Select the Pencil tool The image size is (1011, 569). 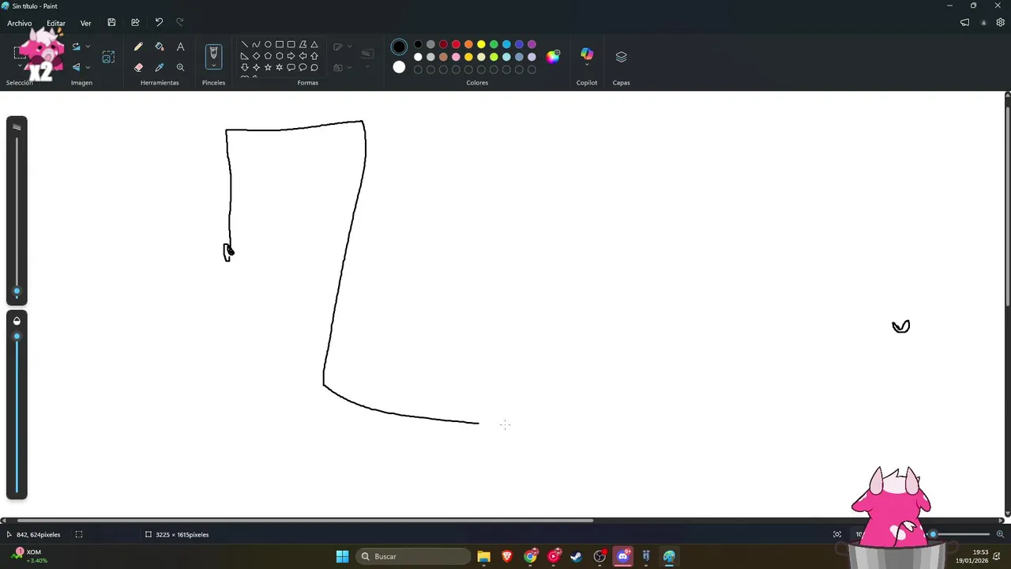pos(138,47)
